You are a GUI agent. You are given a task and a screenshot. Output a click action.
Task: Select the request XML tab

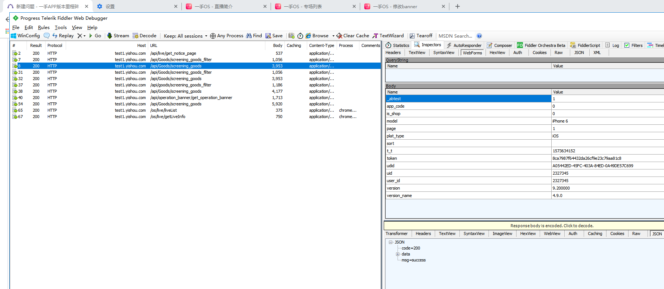tap(597, 53)
